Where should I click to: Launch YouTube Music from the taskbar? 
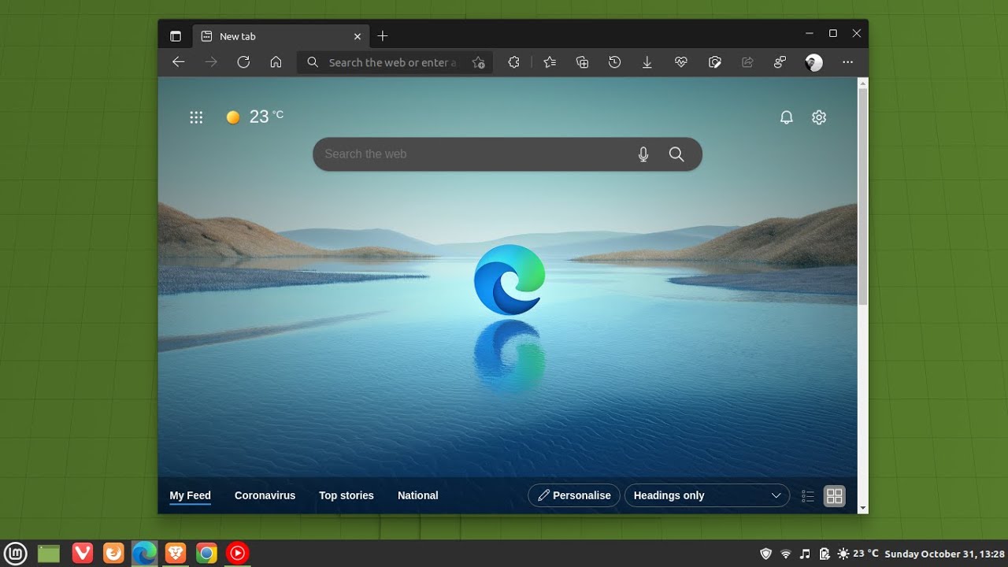click(x=238, y=554)
